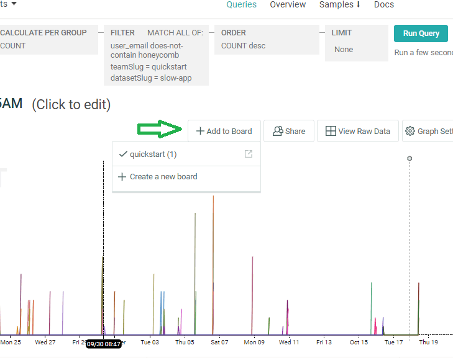Toggle the quickstart (1) board checkmark

pyautogui.click(x=123, y=154)
